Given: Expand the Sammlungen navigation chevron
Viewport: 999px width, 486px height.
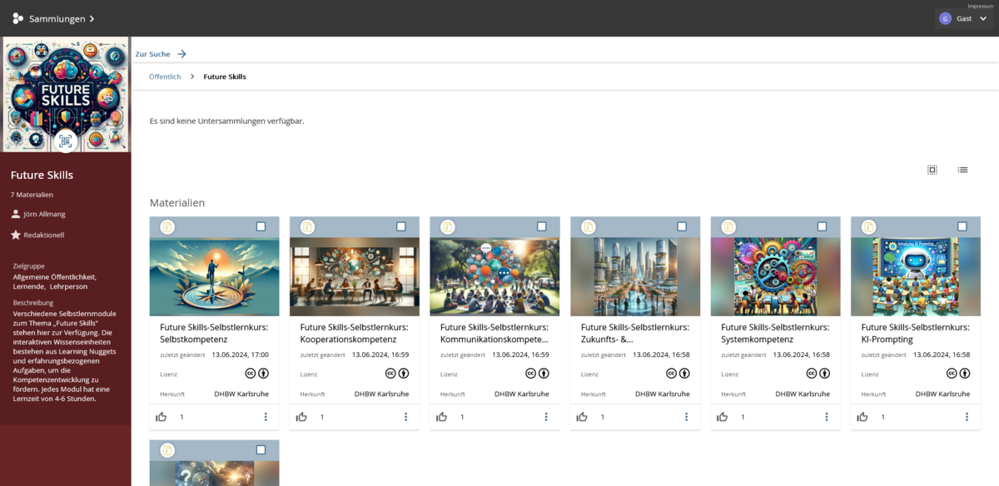Looking at the screenshot, I should (x=92, y=18).
